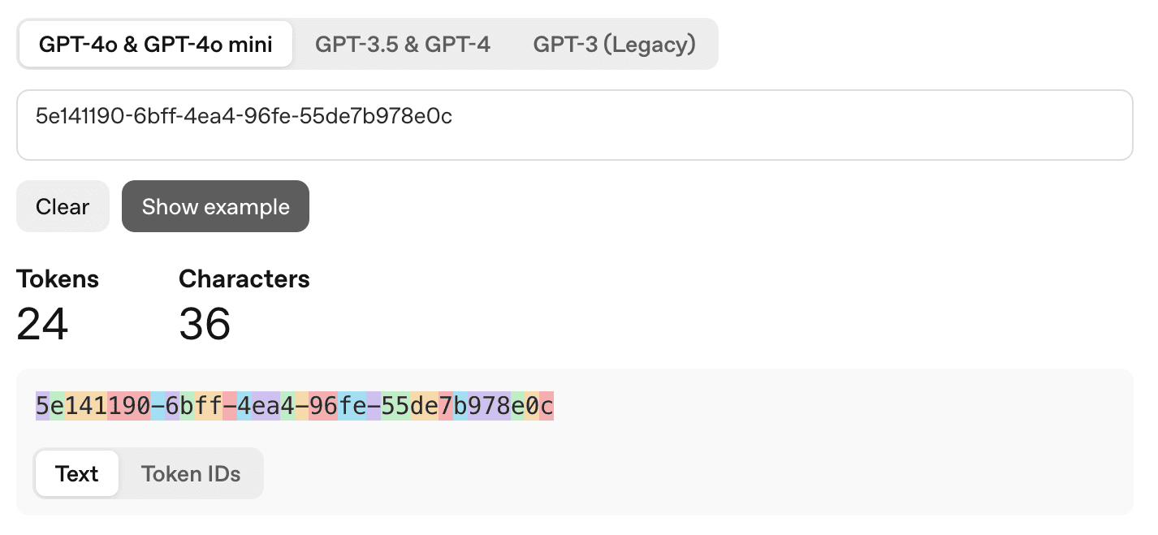The height and width of the screenshot is (535, 1158).
Task: Select the purple-highlighted '5e' token
Action: click(43, 407)
